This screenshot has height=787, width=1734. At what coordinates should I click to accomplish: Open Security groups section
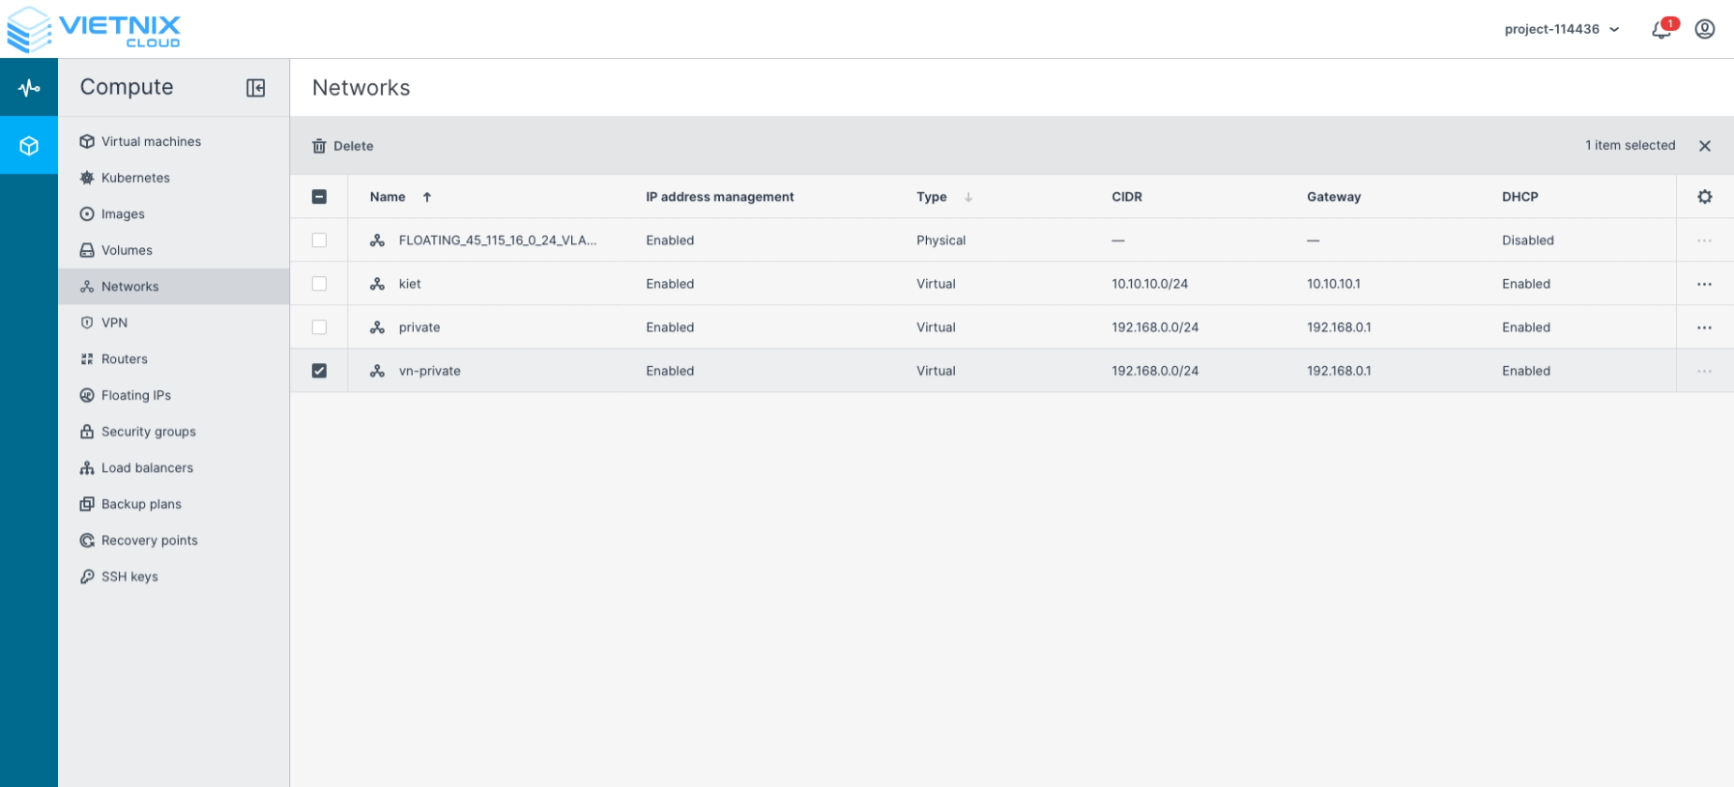coord(148,432)
